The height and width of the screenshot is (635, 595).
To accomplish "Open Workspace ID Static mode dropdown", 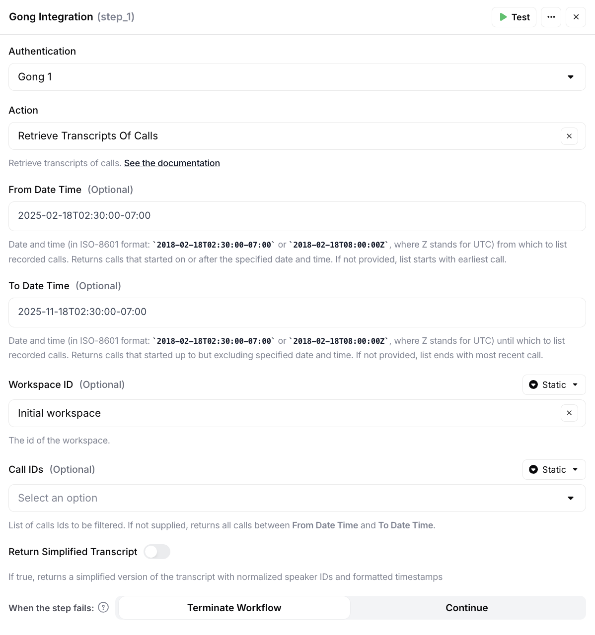I will coord(554,385).
